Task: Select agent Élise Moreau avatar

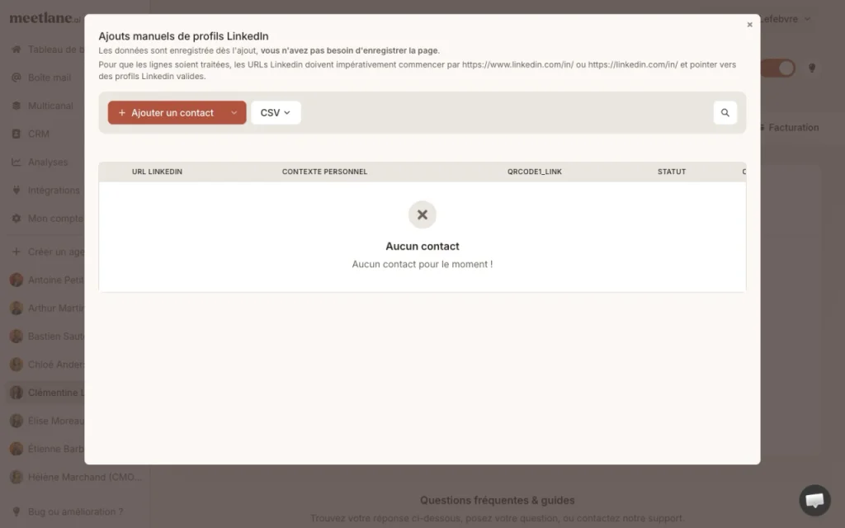Action: pyautogui.click(x=17, y=421)
